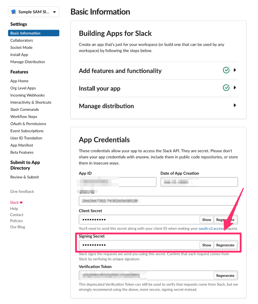Click the App ID input field

point(117,182)
